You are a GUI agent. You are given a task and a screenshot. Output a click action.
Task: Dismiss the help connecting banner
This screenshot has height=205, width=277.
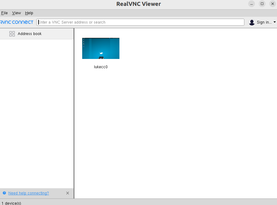tap(68, 193)
